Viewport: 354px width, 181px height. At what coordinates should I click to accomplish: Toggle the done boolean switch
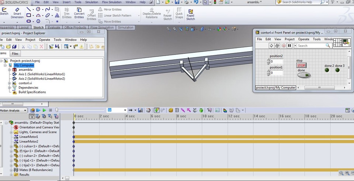pos(304,75)
